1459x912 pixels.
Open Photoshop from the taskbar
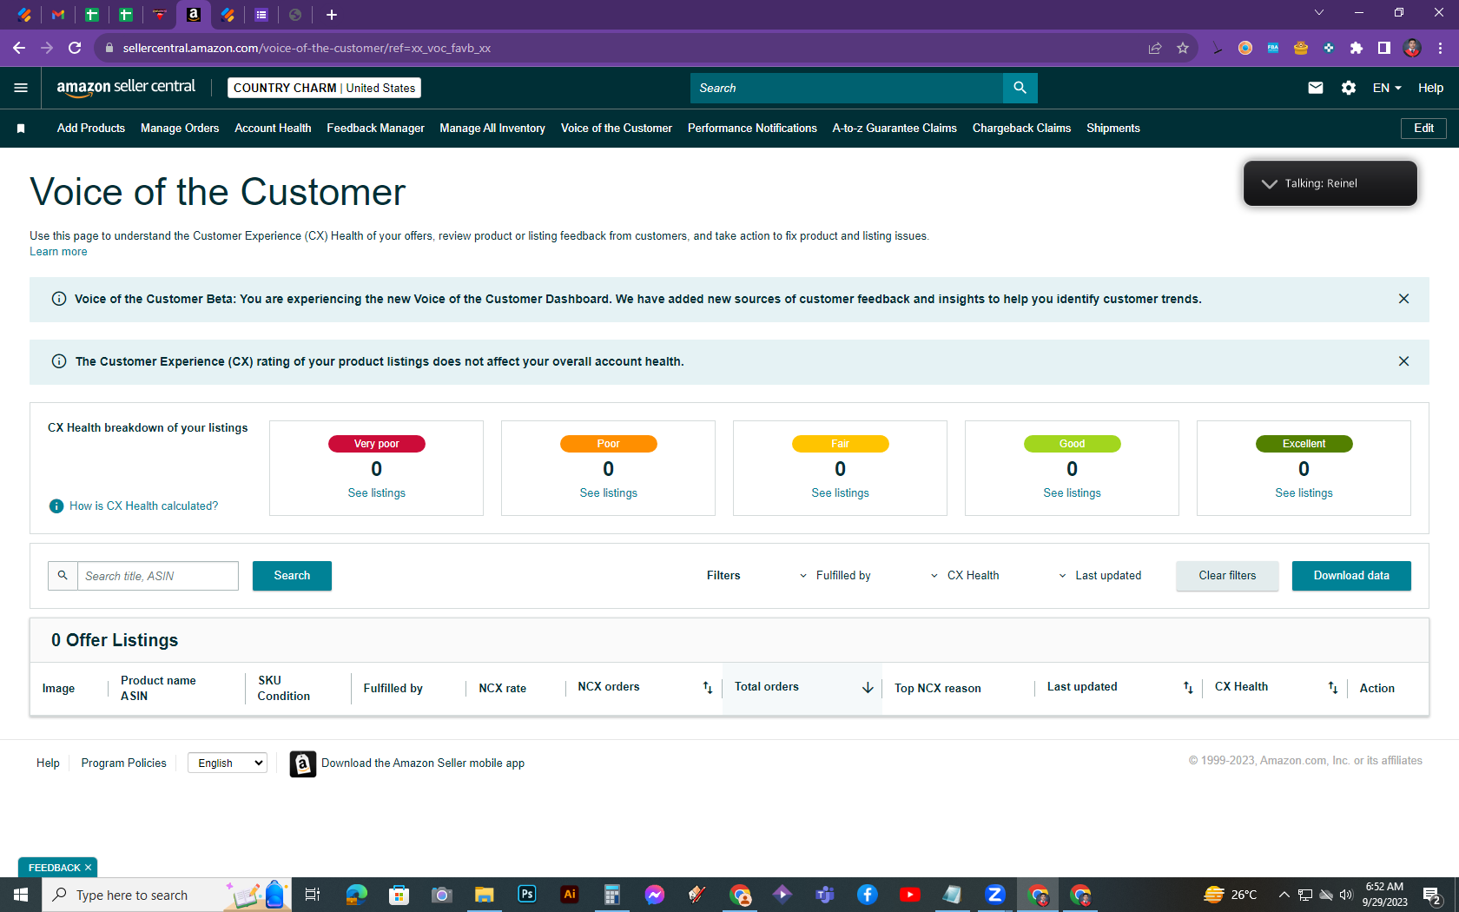(527, 895)
